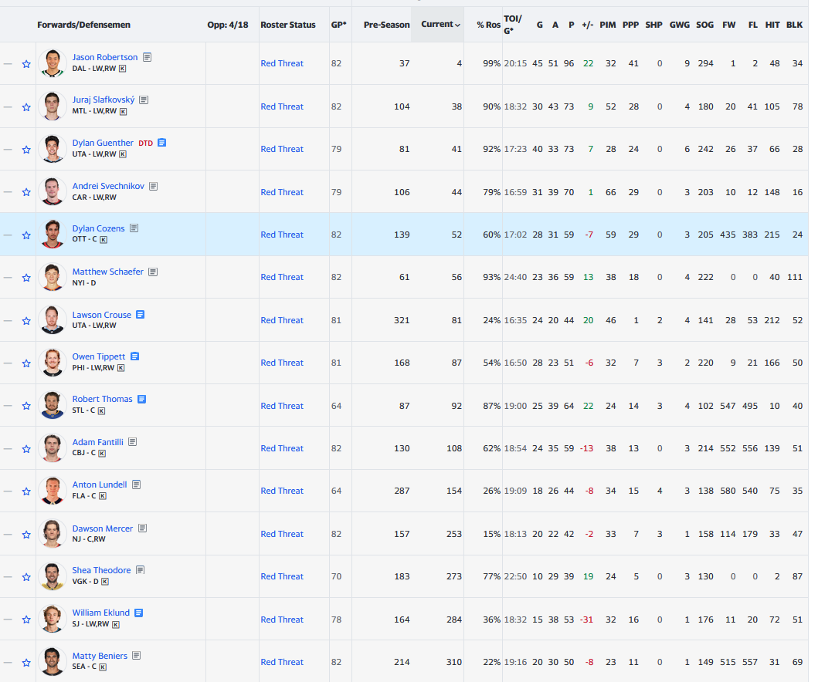Toggle the star next to Owen Tippett

(26, 363)
